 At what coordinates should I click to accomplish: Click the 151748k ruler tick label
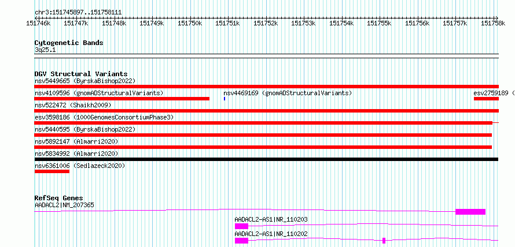[114, 23]
